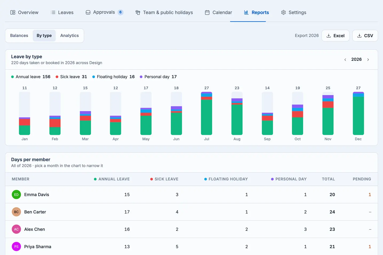The image size is (383, 255).
Task: Go to Team & public holidays
Action: click(164, 12)
